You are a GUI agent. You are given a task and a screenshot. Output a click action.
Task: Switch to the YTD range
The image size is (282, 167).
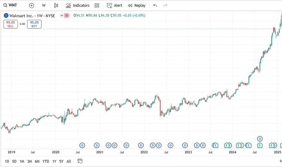coord(46,161)
